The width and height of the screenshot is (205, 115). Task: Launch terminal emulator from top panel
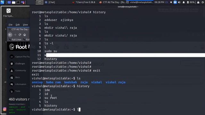(18, 2)
